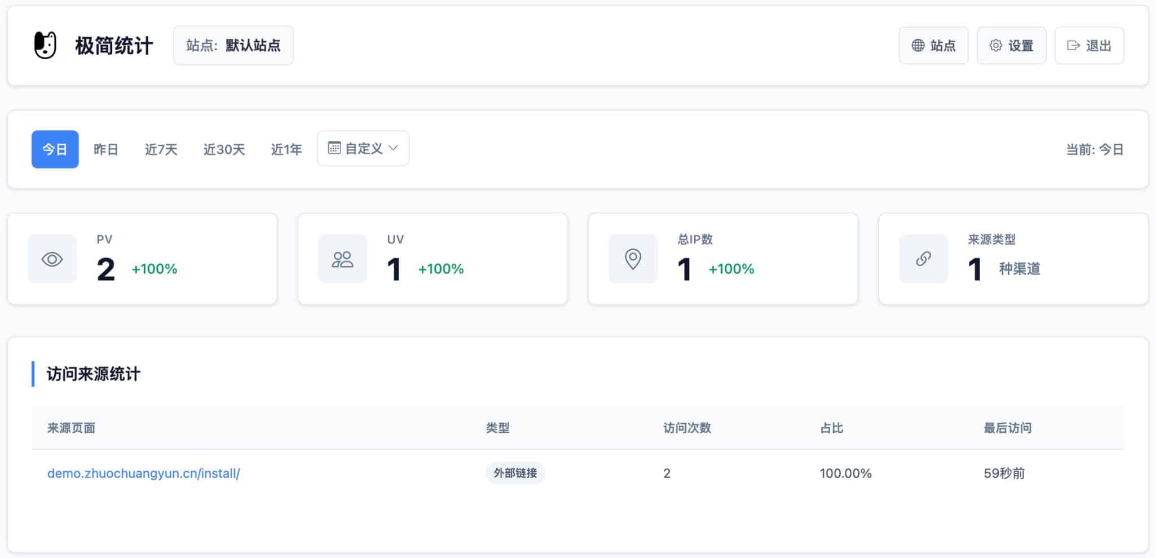Click the +100% change in UV card
Image resolution: width=1155 pixels, height=558 pixels.
pyautogui.click(x=440, y=269)
